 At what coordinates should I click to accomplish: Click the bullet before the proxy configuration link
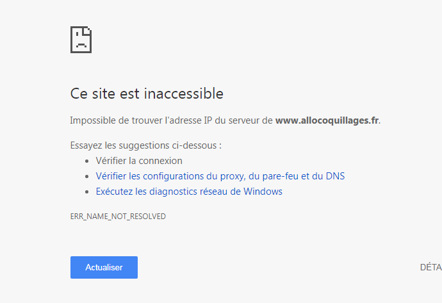point(88,177)
